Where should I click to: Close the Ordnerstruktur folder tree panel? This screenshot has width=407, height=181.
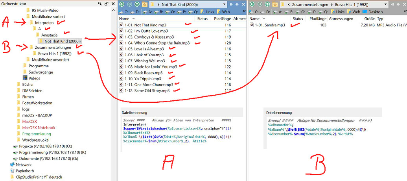pos(113,4)
